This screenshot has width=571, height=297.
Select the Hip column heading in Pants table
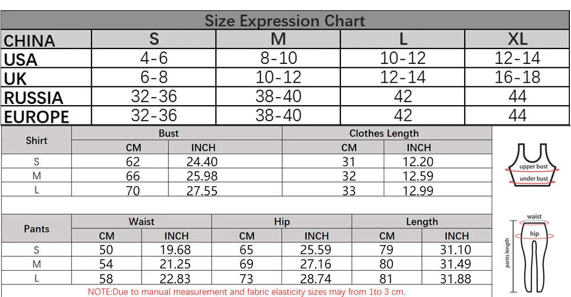(x=282, y=222)
